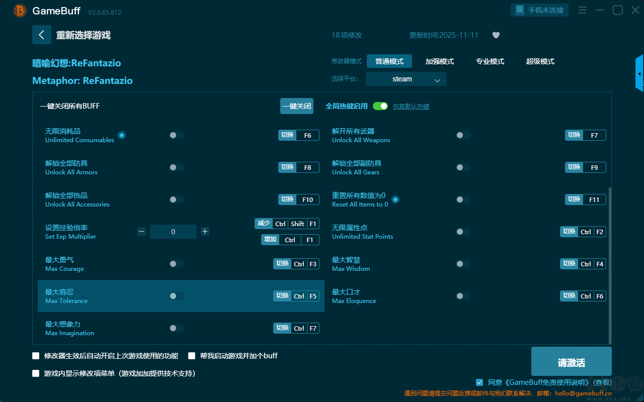Enable Max Tolerance switch
The height and width of the screenshot is (402, 644).
(x=177, y=296)
